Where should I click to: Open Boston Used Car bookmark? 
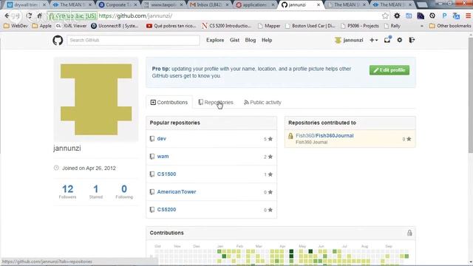pos(310,26)
